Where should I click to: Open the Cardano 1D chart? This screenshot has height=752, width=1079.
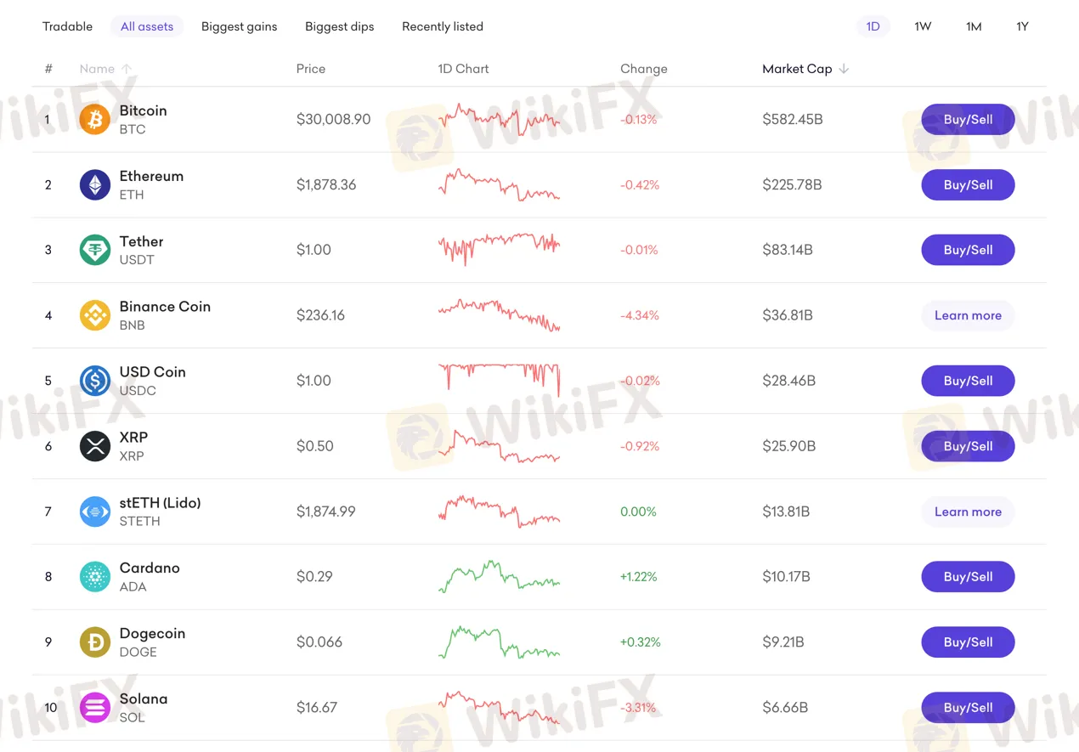[x=499, y=576]
